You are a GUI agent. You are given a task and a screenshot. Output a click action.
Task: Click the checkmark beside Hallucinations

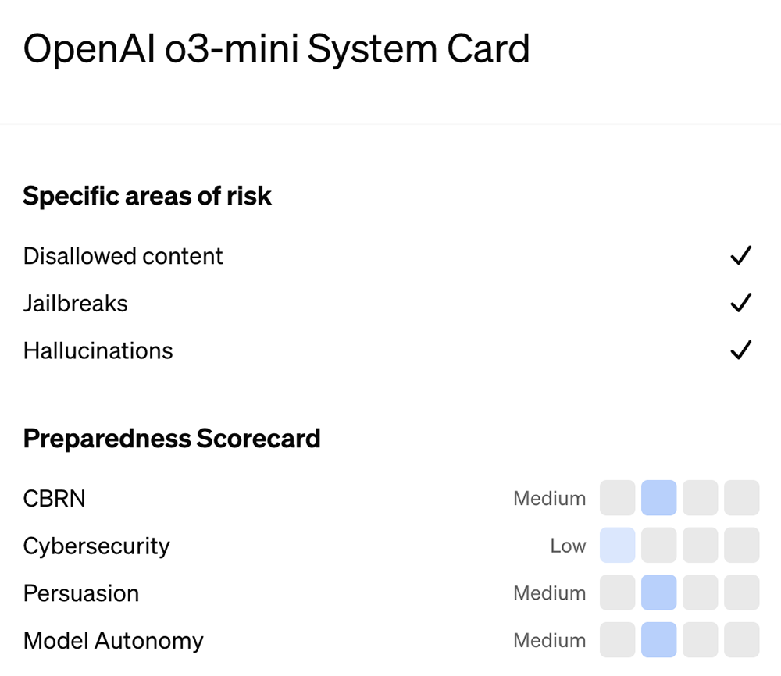pyautogui.click(x=740, y=350)
